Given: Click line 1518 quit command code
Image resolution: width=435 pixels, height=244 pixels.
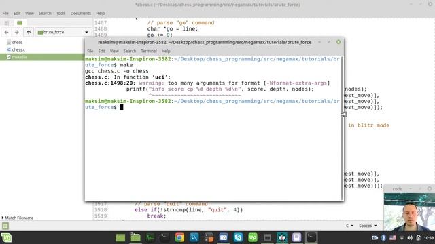Looking at the screenshot, I should [189, 210].
